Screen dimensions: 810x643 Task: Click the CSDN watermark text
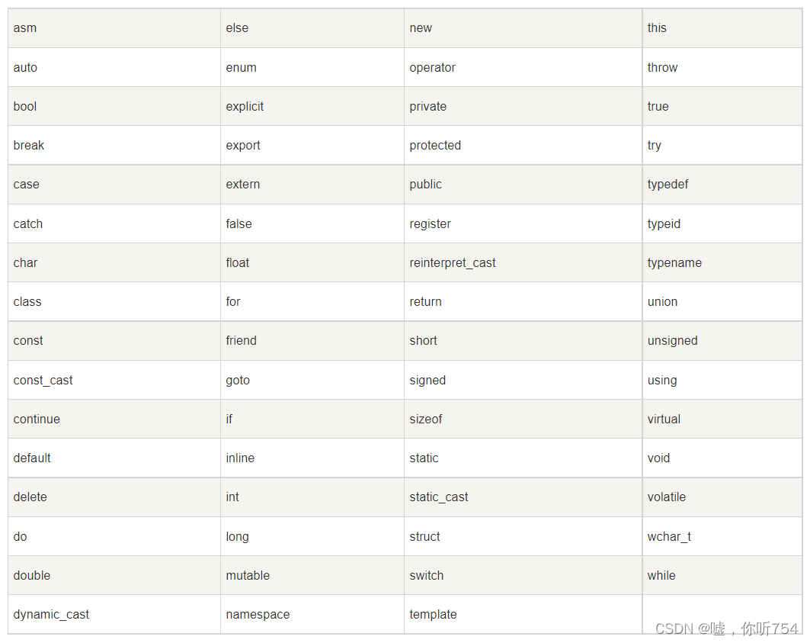(726, 628)
